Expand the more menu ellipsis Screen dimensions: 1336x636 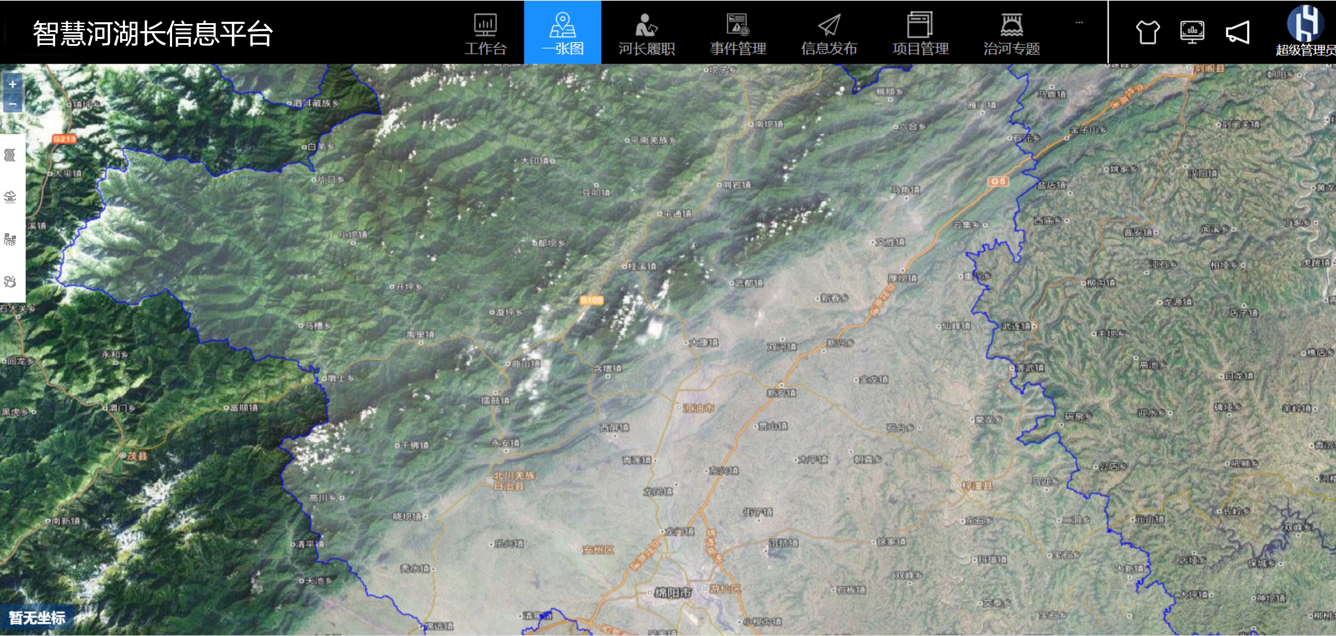coord(1079,23)
